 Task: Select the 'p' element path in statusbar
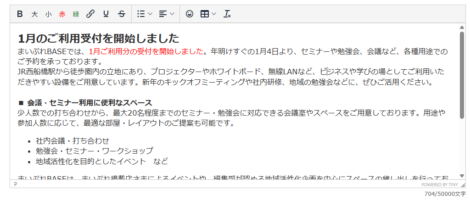16,184
